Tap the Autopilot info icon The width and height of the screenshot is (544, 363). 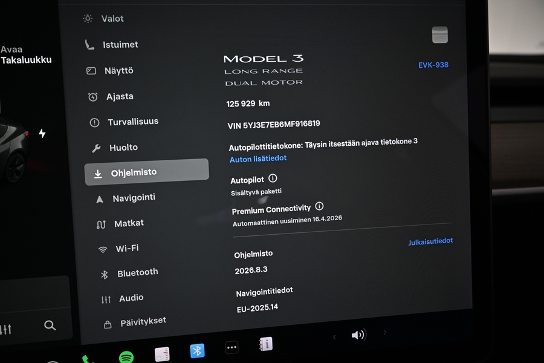272,178
